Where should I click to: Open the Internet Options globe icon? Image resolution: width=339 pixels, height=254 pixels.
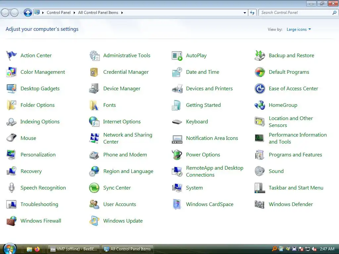[94, 122]
